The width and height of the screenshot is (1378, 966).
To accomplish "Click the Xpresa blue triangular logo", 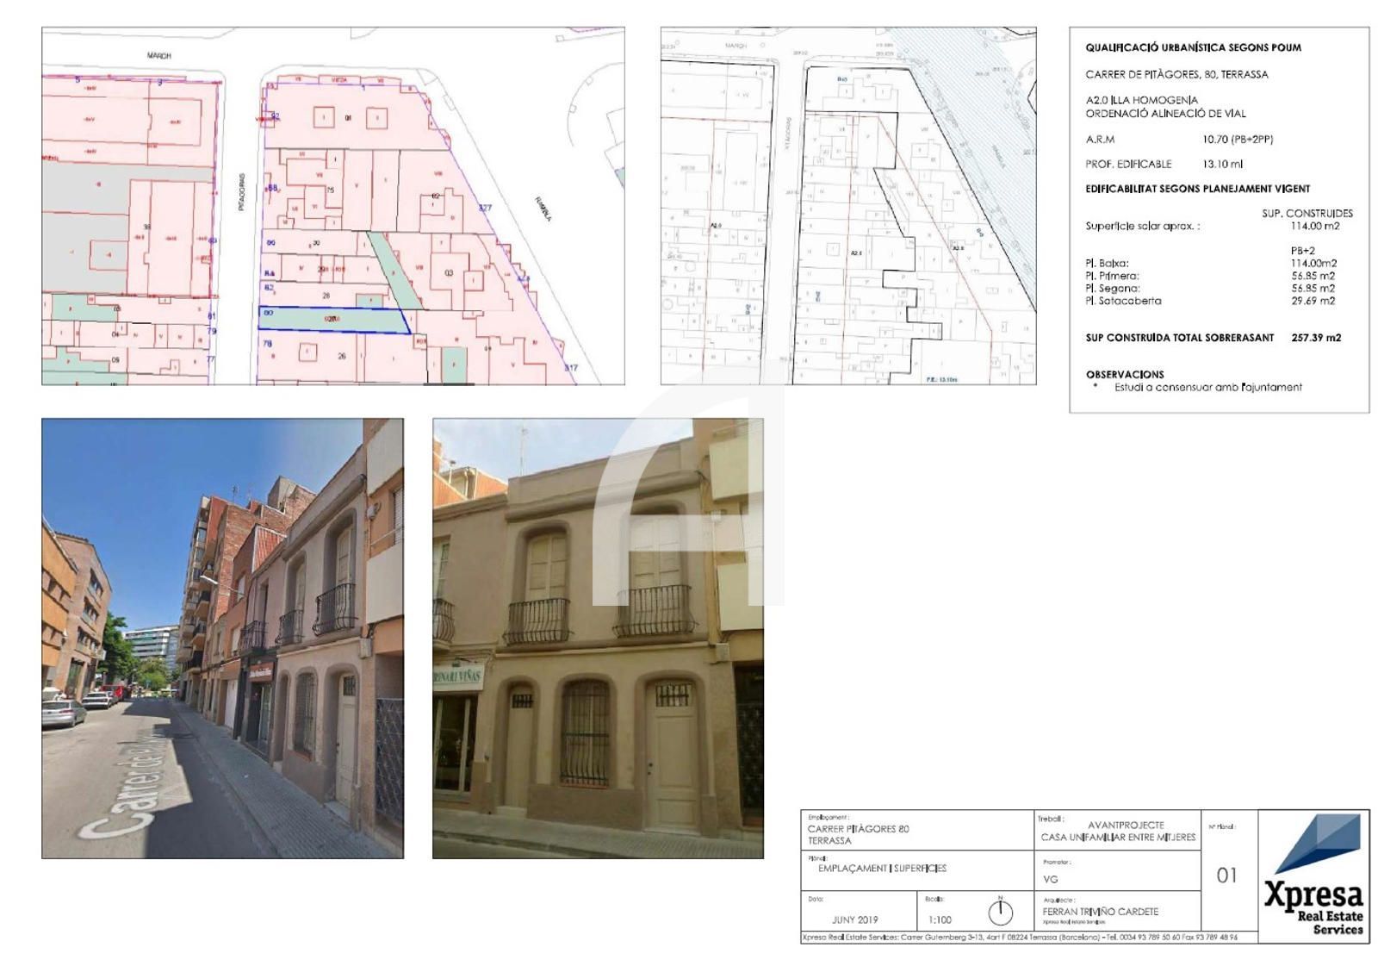I will point(1318,844).
